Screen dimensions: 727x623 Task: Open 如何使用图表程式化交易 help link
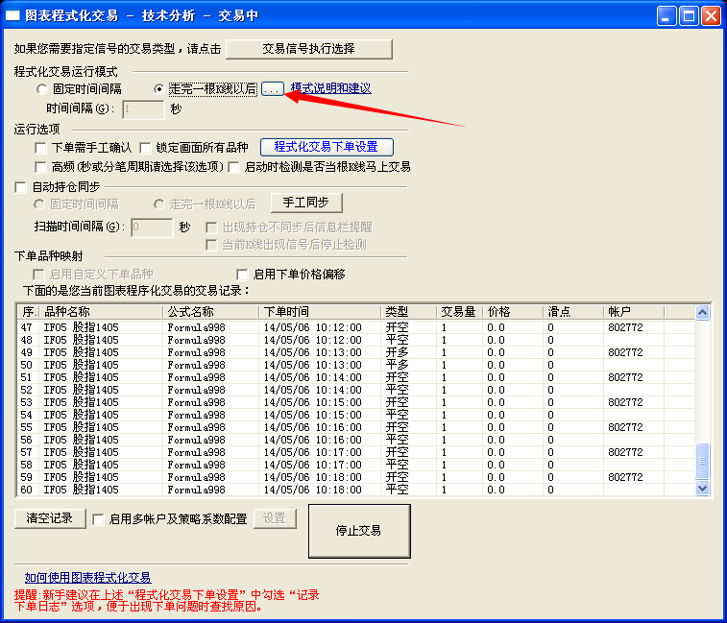(87, 577)
